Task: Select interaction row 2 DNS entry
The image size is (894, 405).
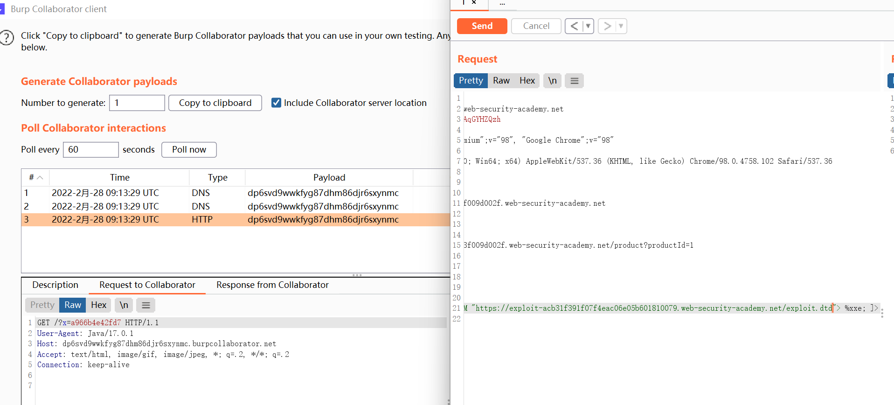Action: [x=236, y=206]
